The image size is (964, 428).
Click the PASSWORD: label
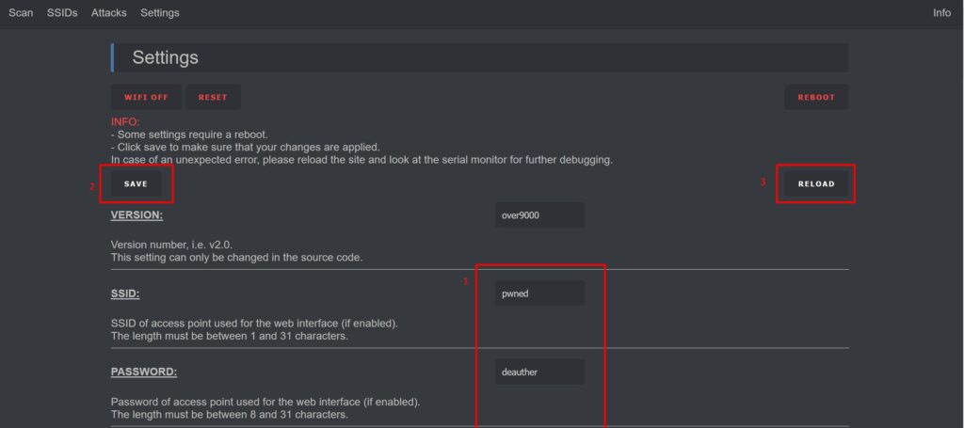coord(144,373)
